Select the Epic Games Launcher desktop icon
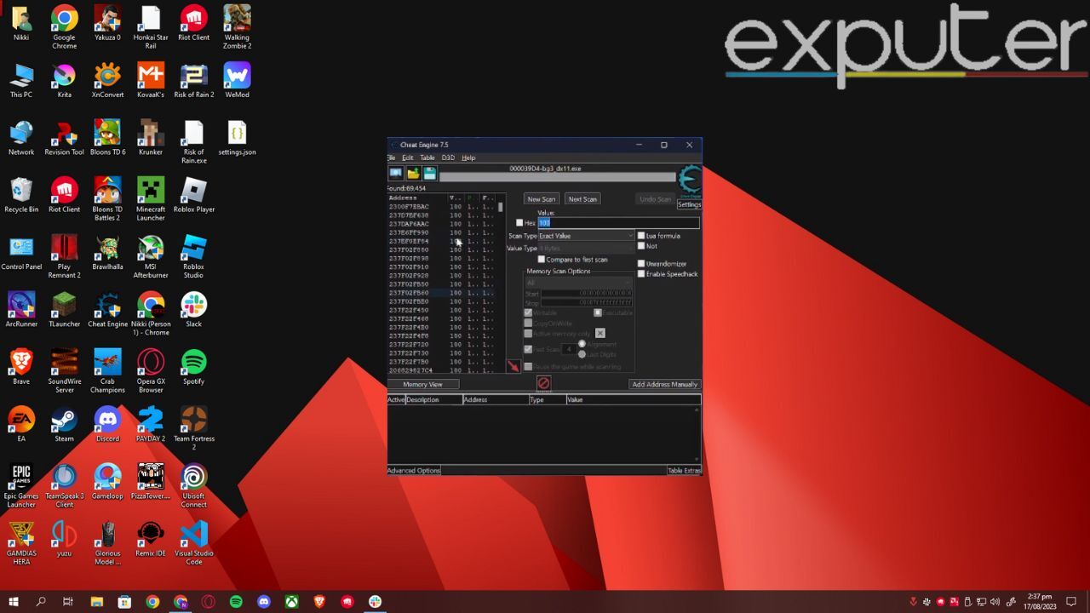Screen dimensions: 1090x613 tap(21, 486)
